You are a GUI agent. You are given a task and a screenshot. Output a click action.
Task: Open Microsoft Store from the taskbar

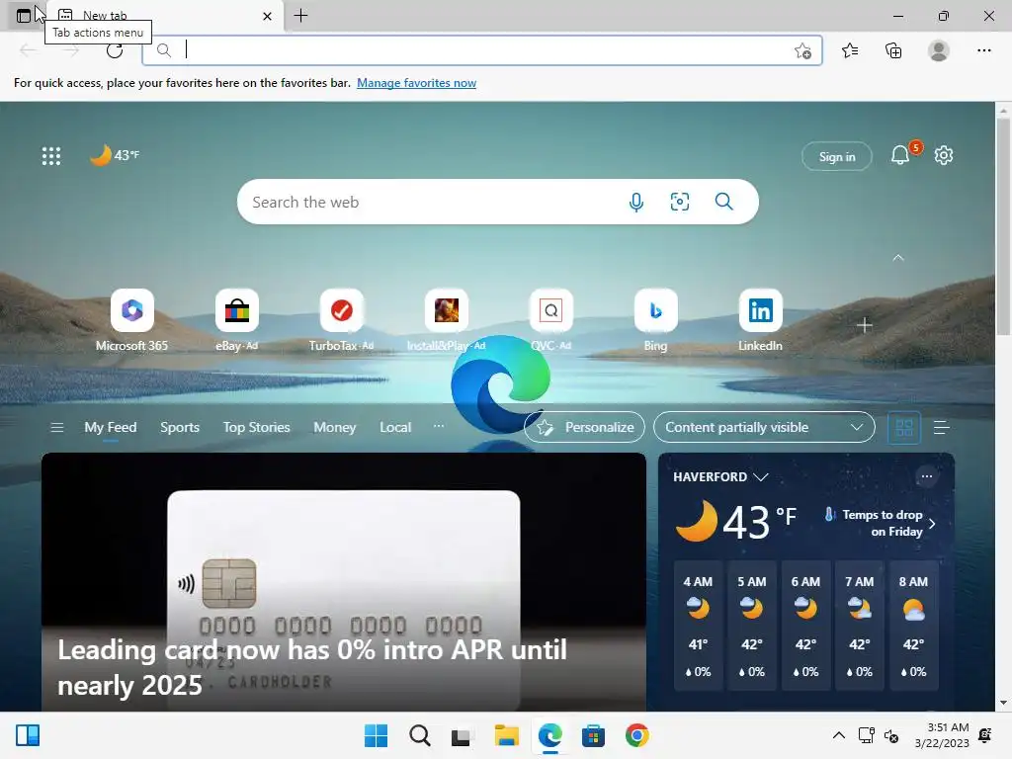click(593, 735)
